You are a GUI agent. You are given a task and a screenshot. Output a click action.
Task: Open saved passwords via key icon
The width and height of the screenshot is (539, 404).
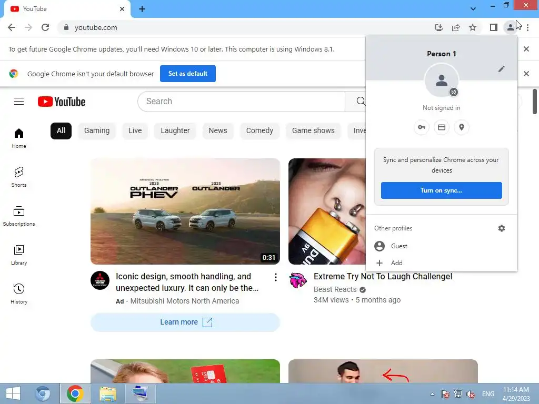tap(422, 127)
